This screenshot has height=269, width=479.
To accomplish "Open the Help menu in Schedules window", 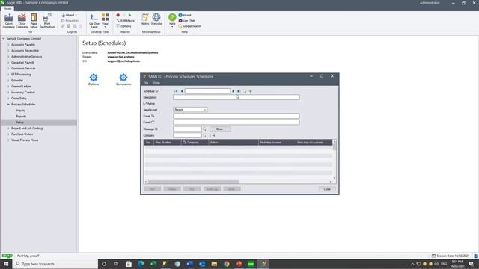I will 156,83.
